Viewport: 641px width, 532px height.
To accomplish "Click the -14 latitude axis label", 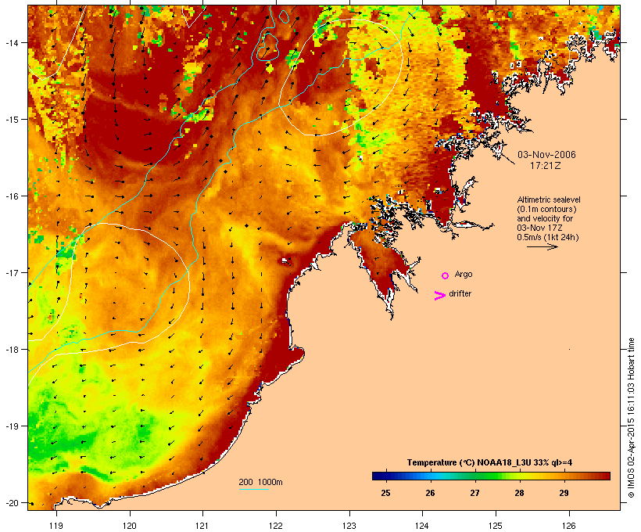I will (11, 42).
